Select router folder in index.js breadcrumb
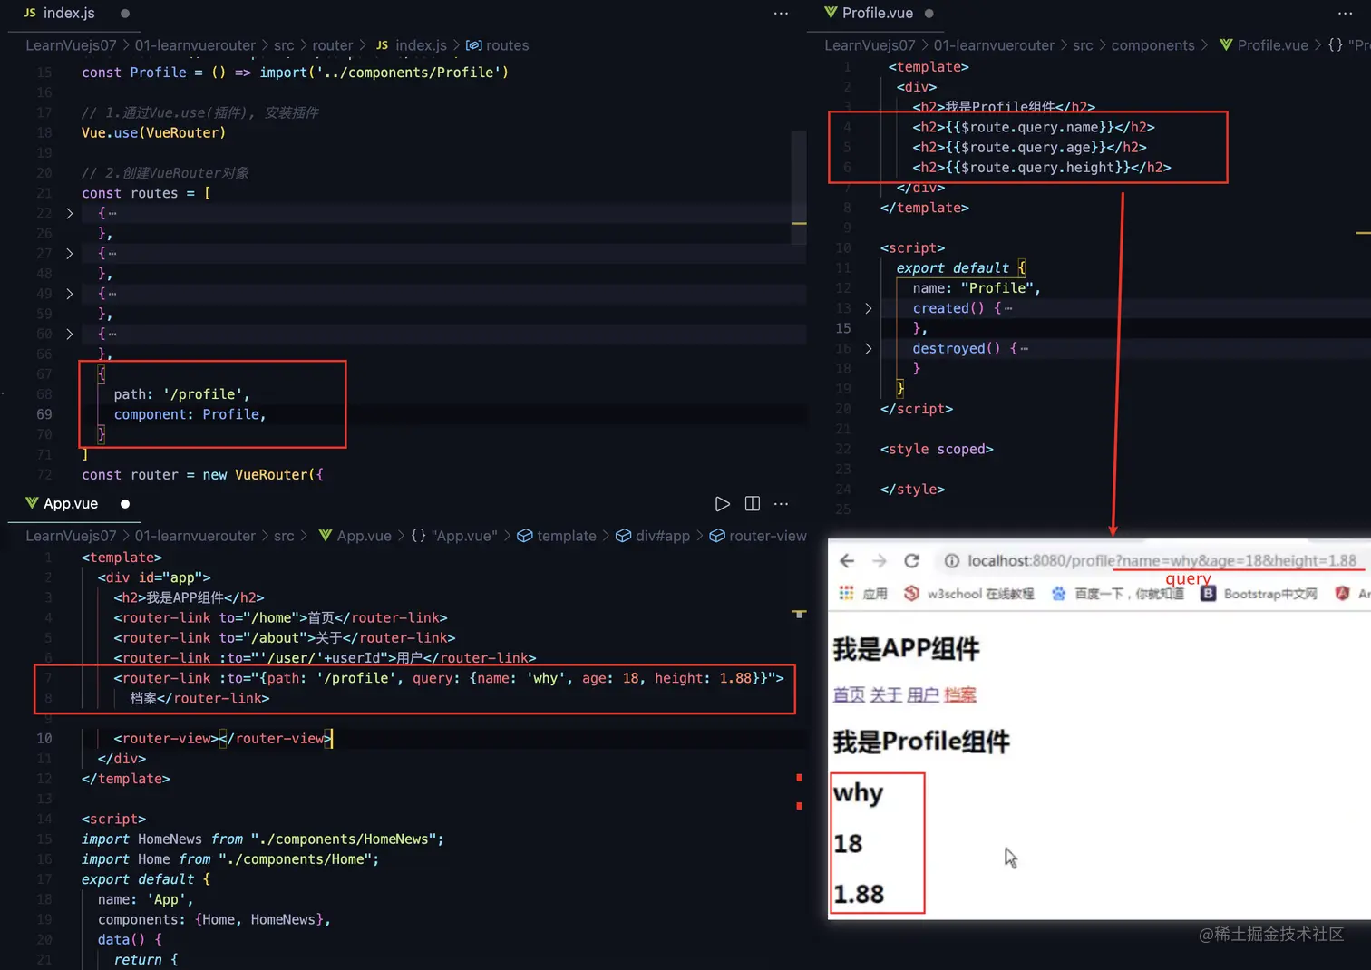Viewport: 1371px width, 970px height. pos(333,45)
